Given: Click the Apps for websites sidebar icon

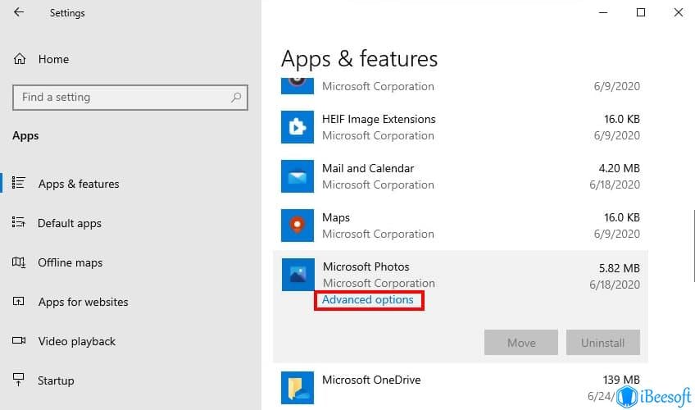Looking at the screenshot, I should 19,302.
